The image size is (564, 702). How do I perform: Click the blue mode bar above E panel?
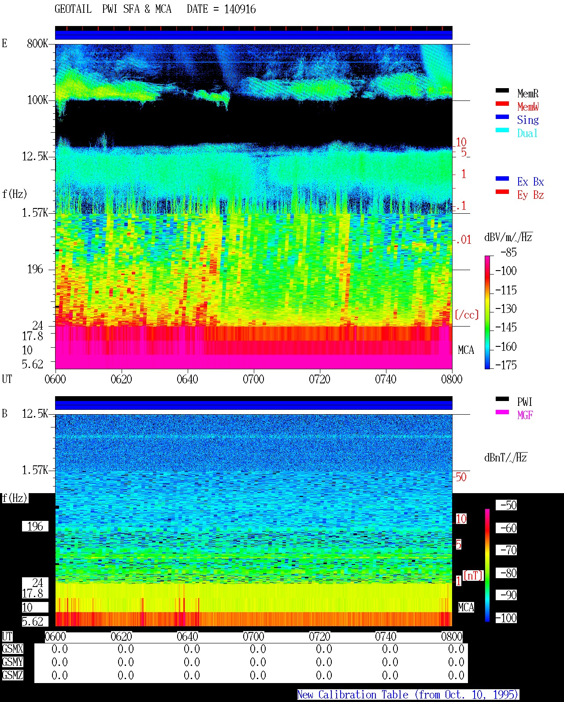tap(253, 35)
